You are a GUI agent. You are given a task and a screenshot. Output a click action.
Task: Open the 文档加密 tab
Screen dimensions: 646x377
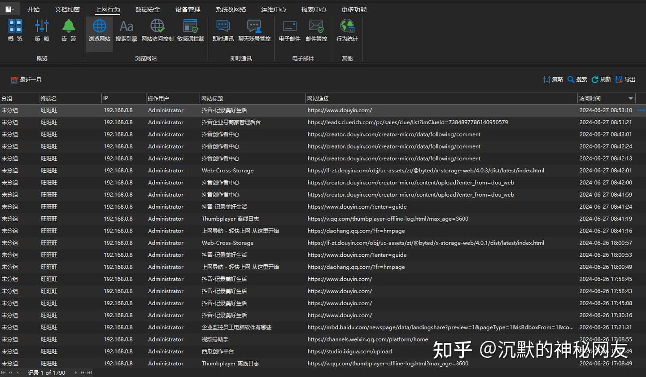point(67,9)
